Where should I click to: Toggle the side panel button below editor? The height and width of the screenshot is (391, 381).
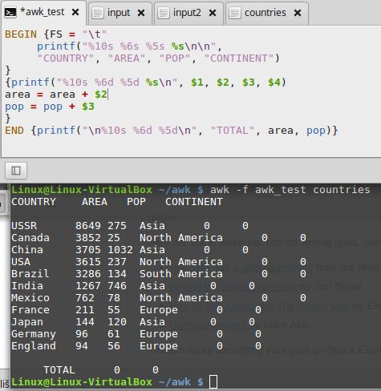(16, 171)
